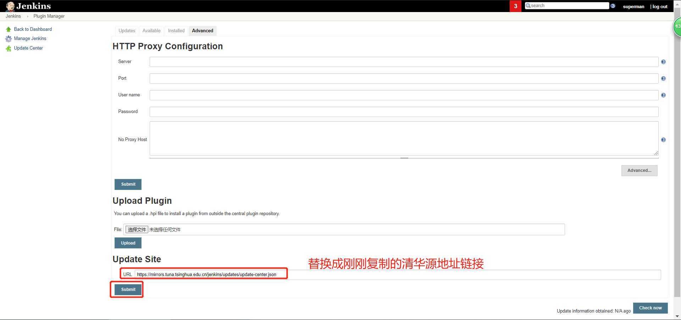Click the Update Site heading

(137, 259)
